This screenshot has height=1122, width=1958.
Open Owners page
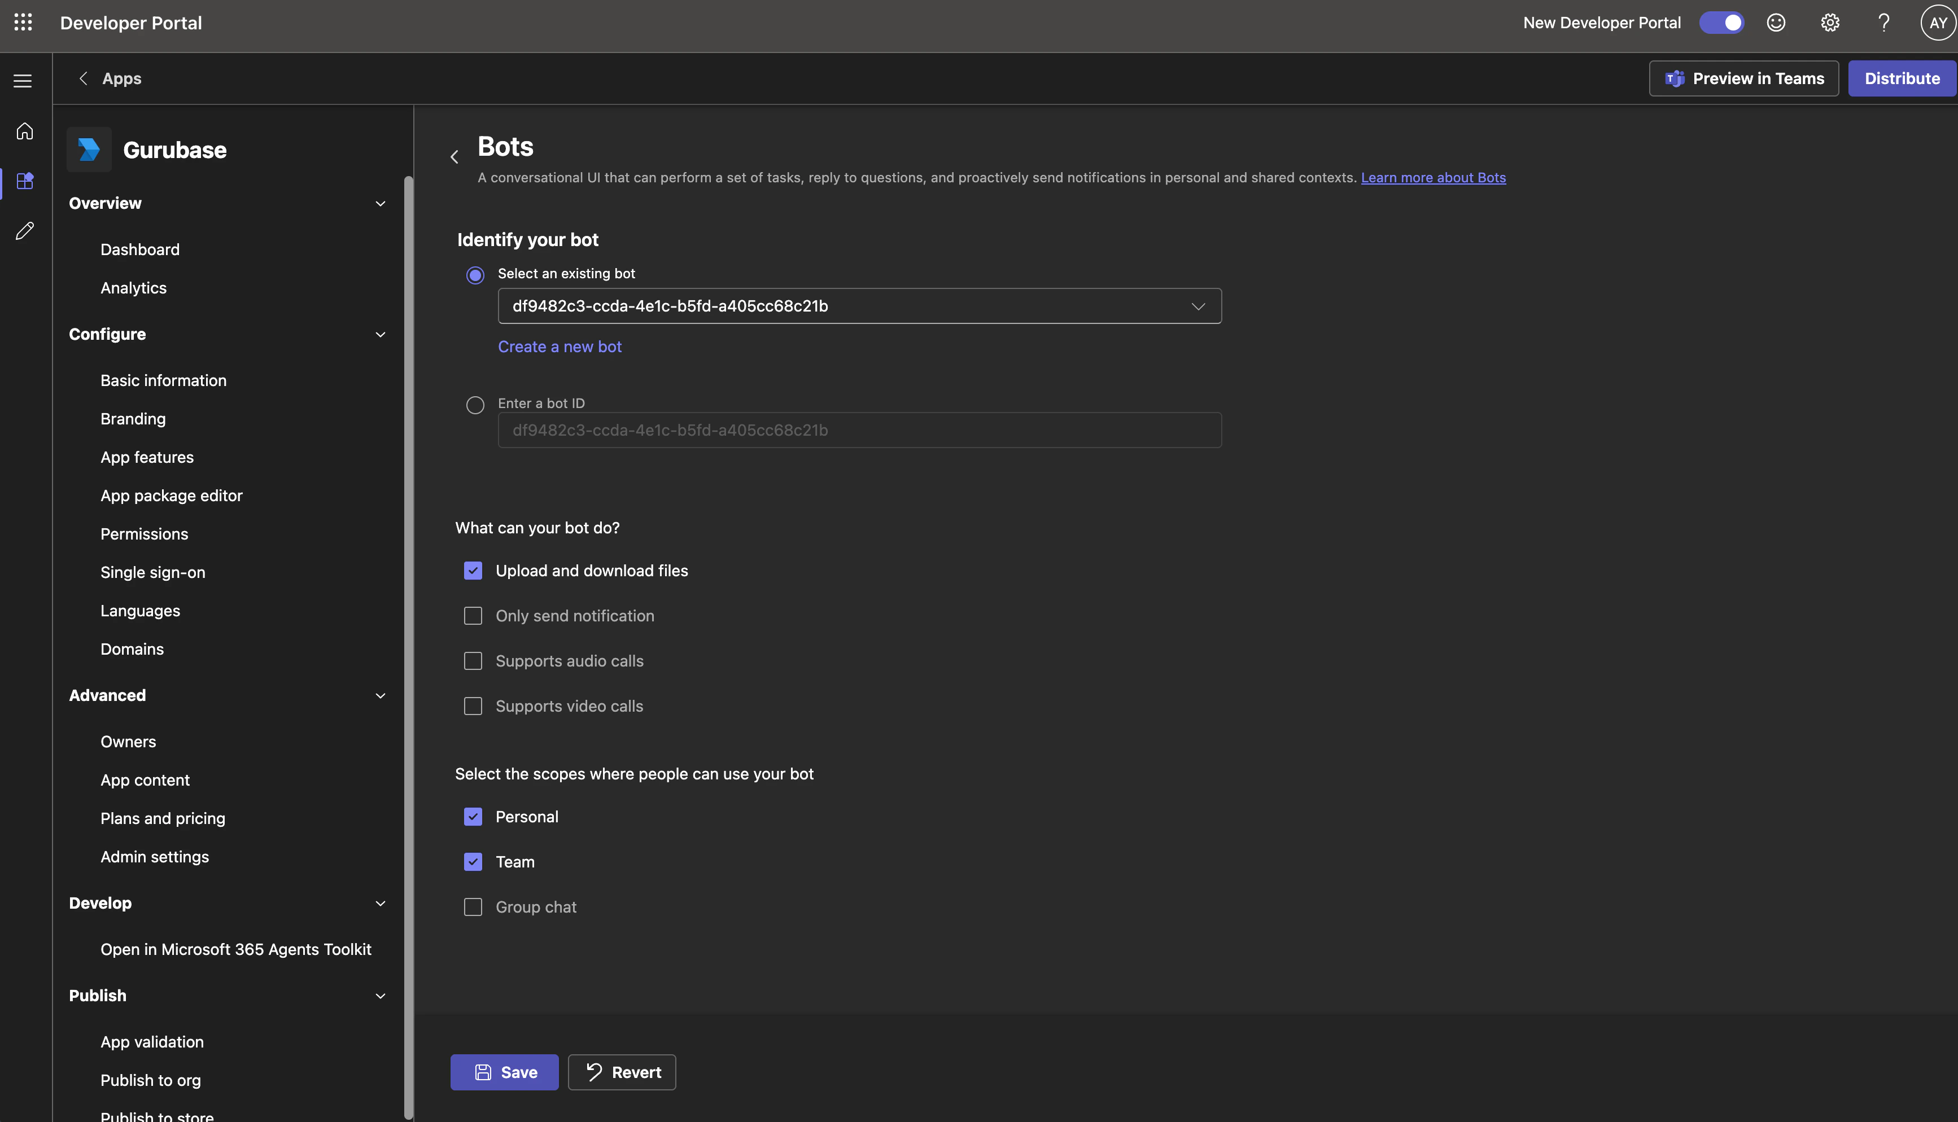coord(128,742)
